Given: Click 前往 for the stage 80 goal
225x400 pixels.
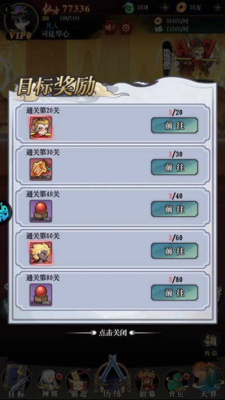Looking at the screenshot, I should tap(174, 292).
